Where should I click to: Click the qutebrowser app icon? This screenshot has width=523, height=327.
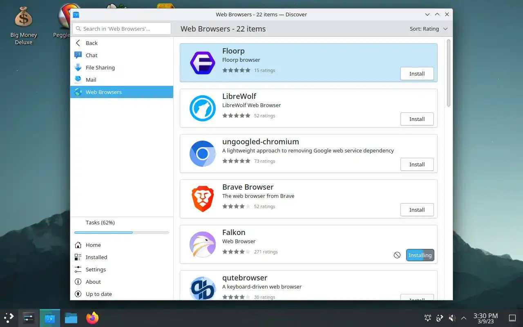click(x=203, y=288)
